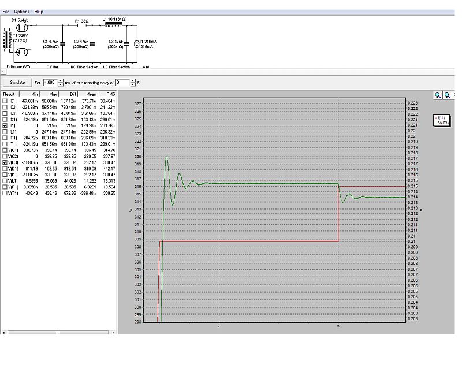This screenshot has height=370, width=462.
Task: Click the zoom magnifier with up arrow
Action: [x=447, y=95]
